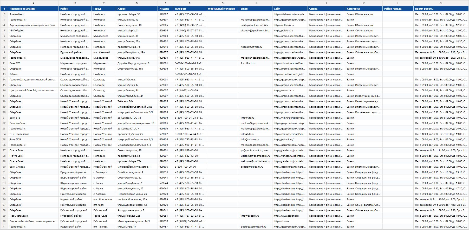Click the city cell 'пос. Лонгъюган'

104,199
